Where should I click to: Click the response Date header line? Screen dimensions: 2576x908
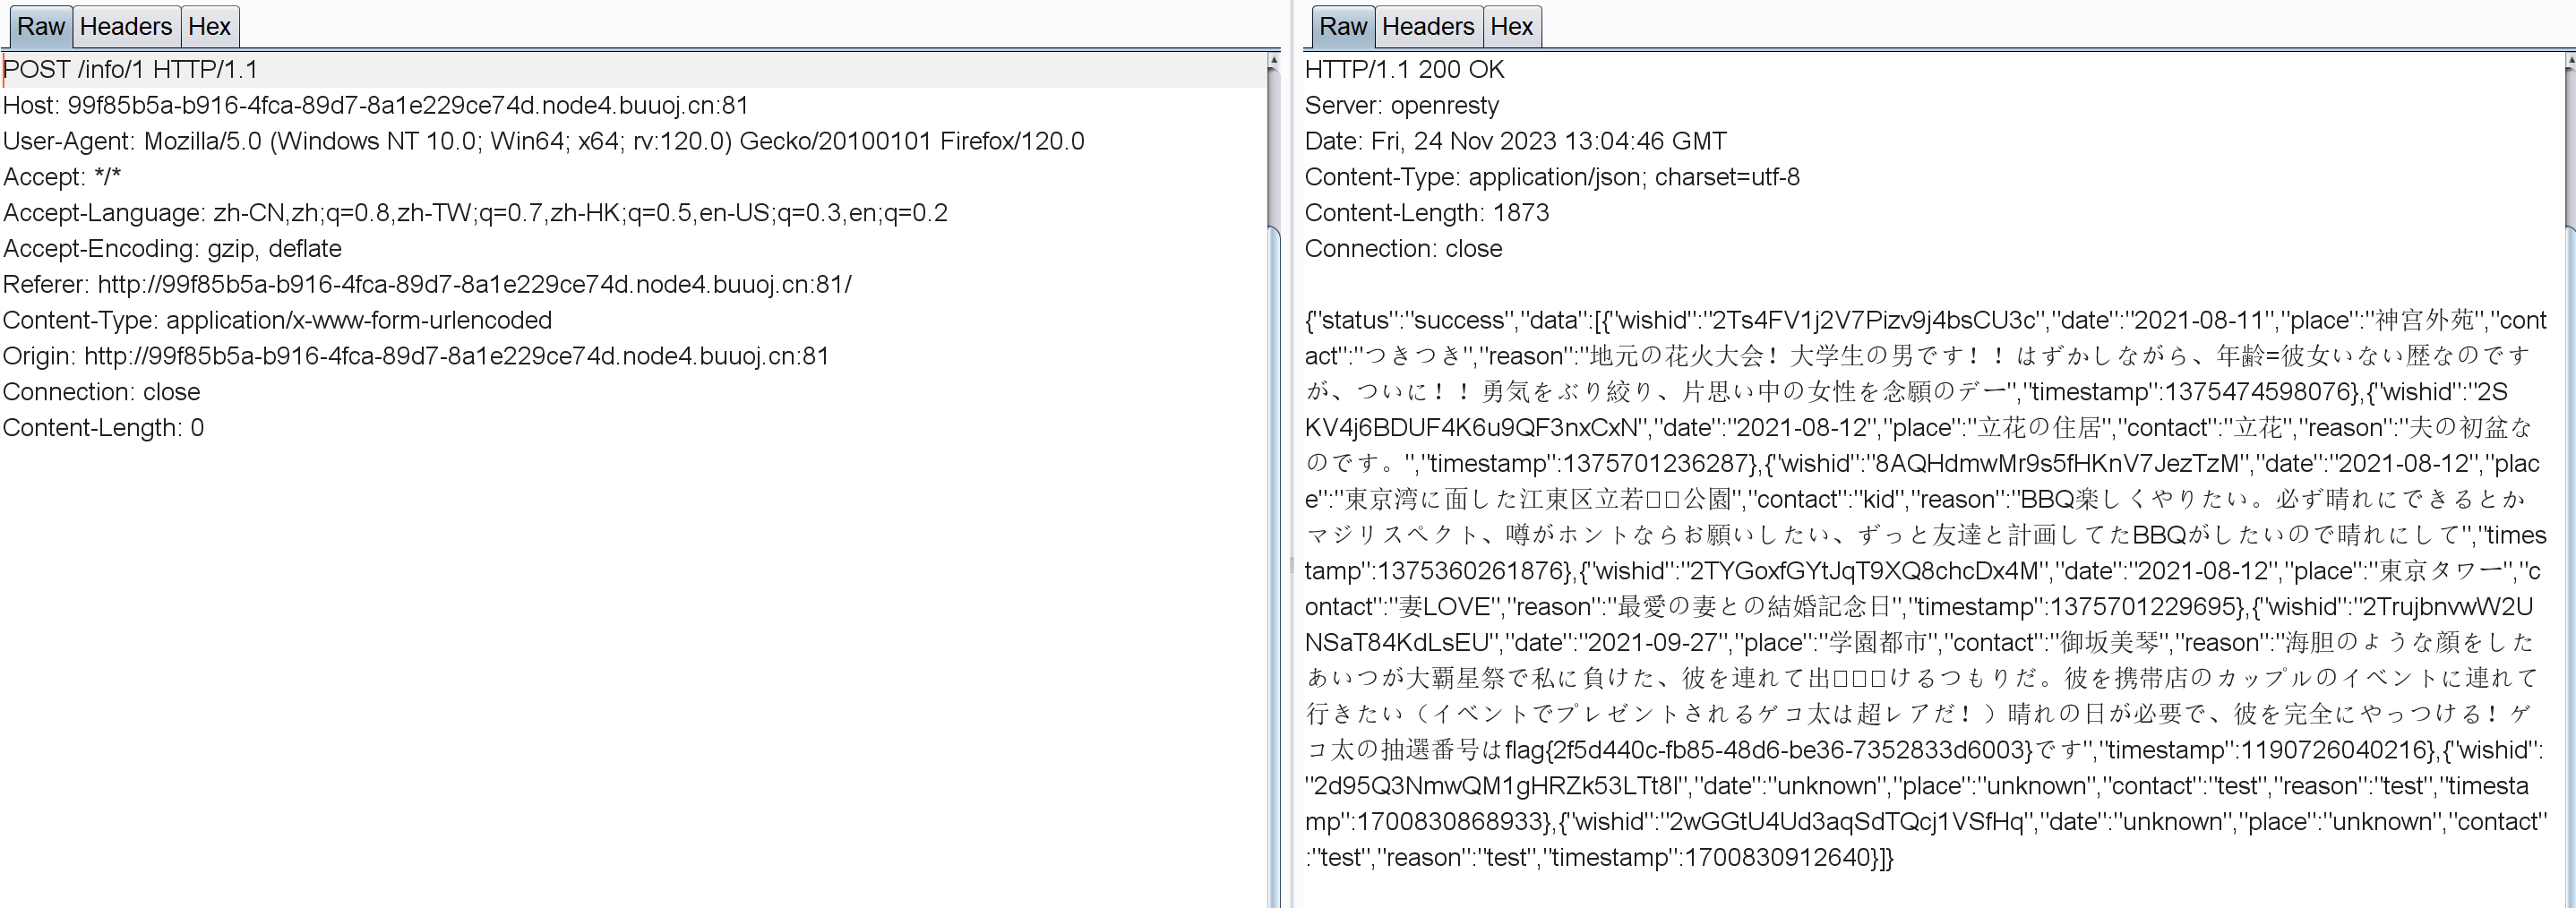click(x=1515, y=141)
